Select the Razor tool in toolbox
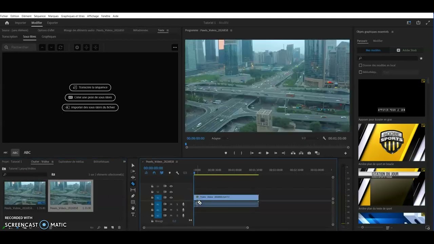 pyautogui.click(x=133, y=184)
